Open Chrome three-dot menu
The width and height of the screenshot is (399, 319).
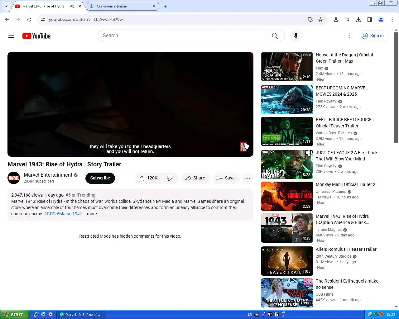(x=392, y=19)
